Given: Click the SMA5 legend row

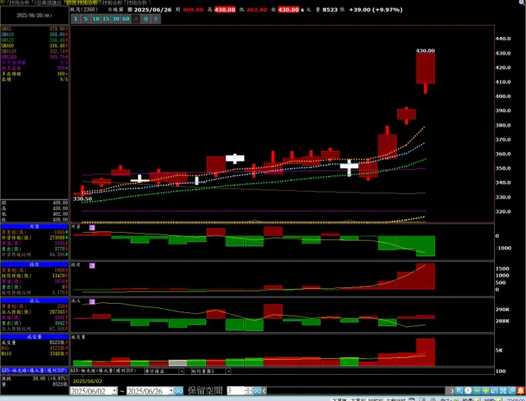Looking at the screenshot, I should 34,29.
